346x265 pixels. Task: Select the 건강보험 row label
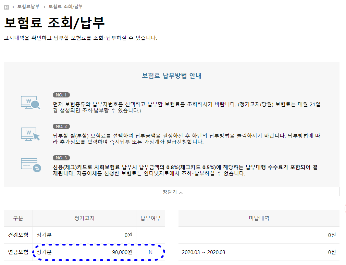[18, 235]
